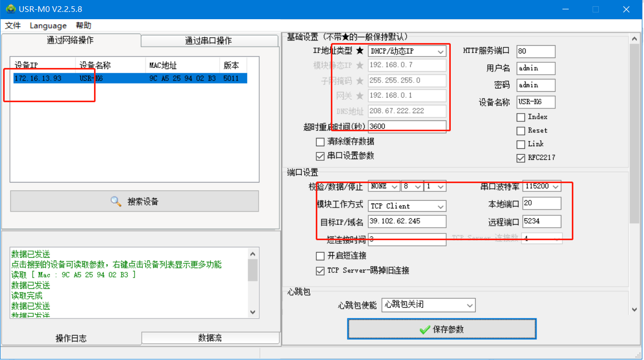The height and width of the screenshot is (360, 644).
Task: Toggle the 串口设置参数 checkbox
Action: (x=320, y=156)
